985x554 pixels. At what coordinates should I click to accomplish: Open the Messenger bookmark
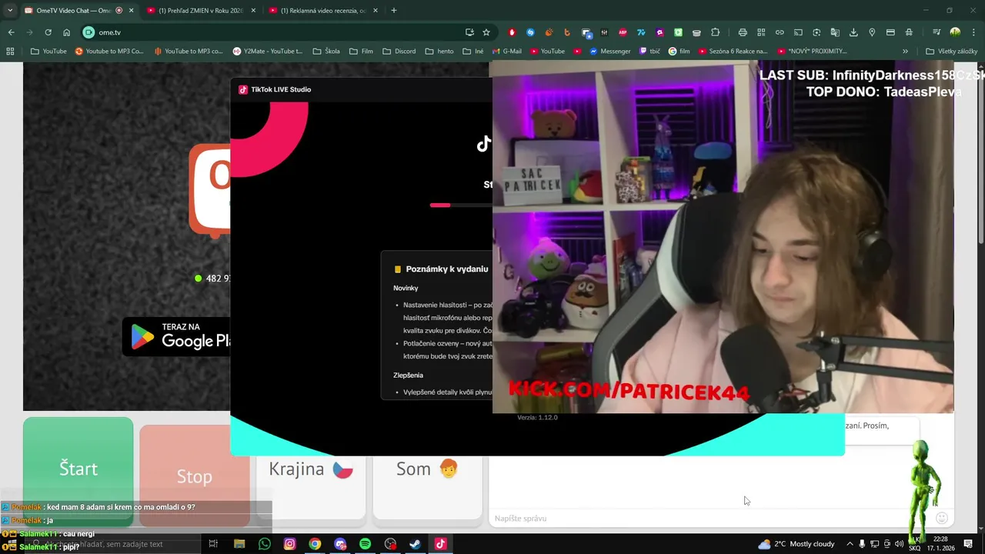click(609, 52)
